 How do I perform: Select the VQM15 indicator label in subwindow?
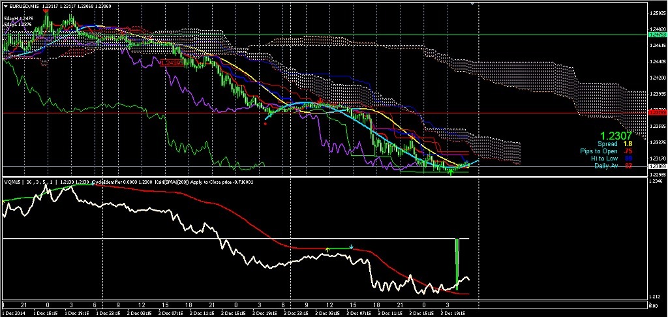[x=12, y=183]
